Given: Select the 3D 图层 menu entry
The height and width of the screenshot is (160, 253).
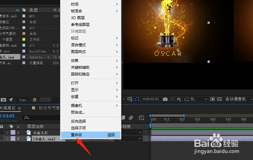Looking at the screenshot, I should click(x=91, y=18).
